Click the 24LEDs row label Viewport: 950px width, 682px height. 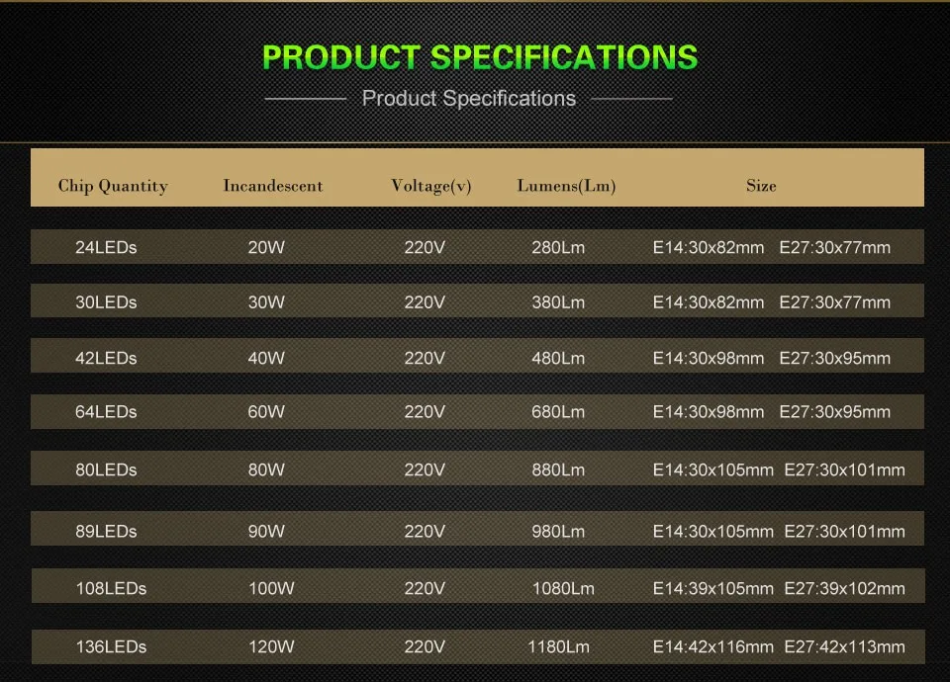pyautogui.click(x=106, y=248)
